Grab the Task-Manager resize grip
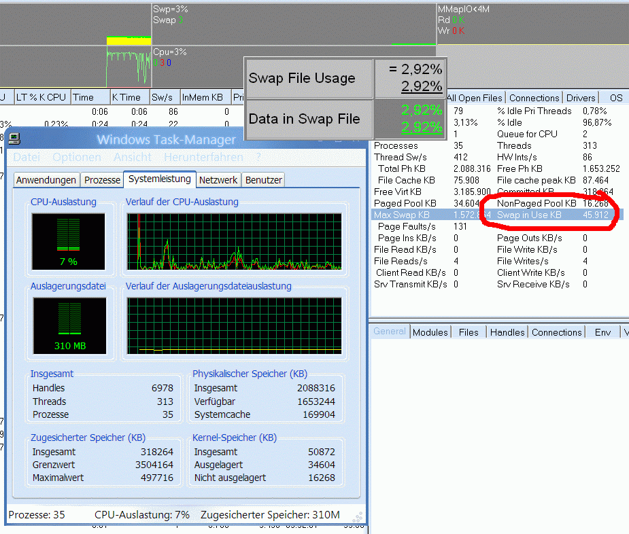This screenshot has height=534, width=629. pyautogui.click(x=358, y=517)
